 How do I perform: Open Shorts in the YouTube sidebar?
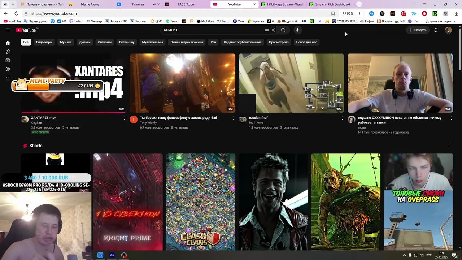pyautogui.click(x=8, y=52)
